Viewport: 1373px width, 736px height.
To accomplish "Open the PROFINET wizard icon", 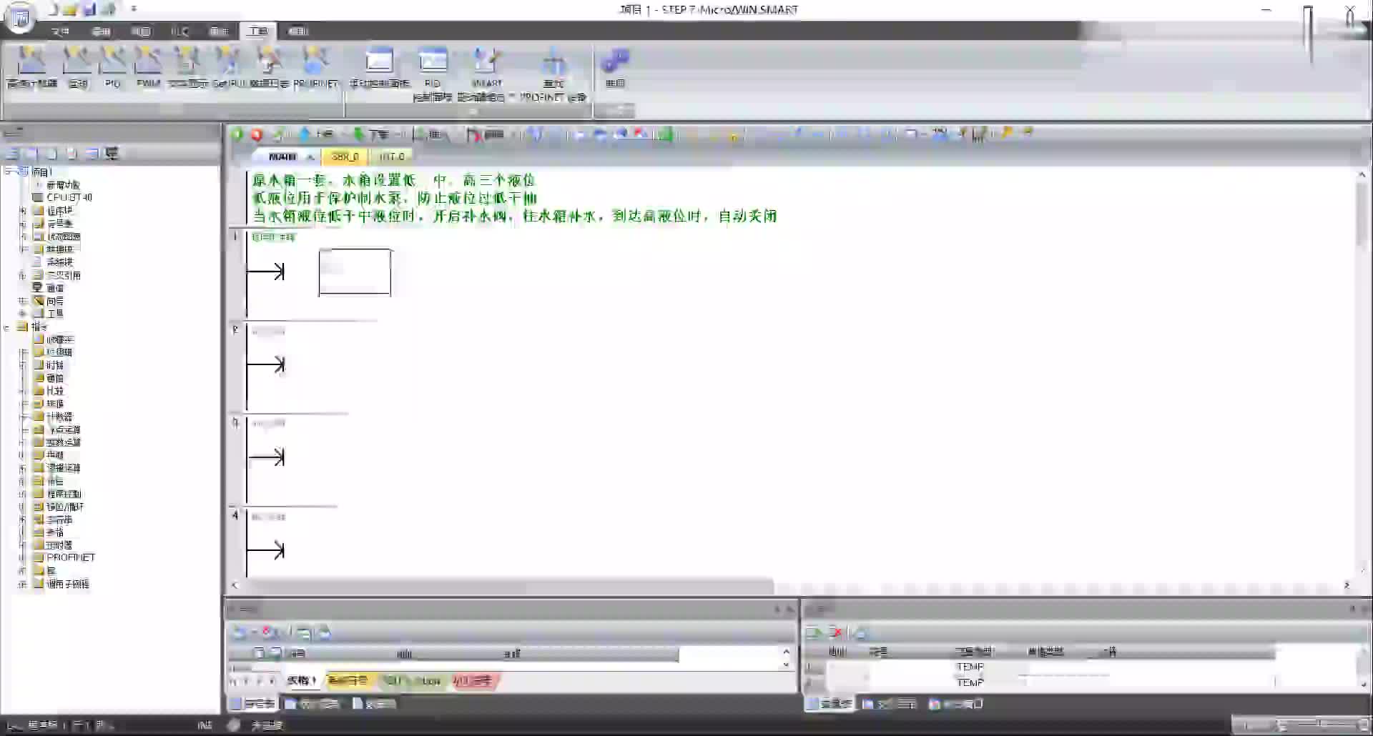I will tap(315, 67).
